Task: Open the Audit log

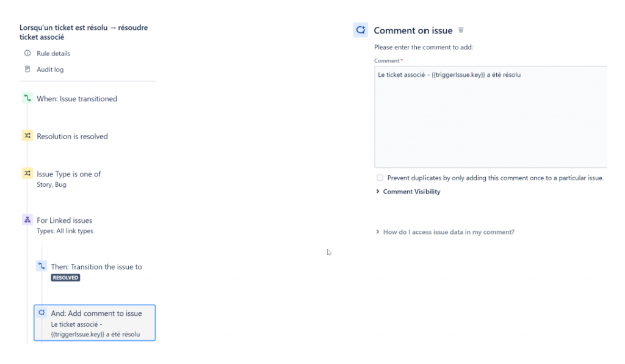Action: [x=50, y=70]
